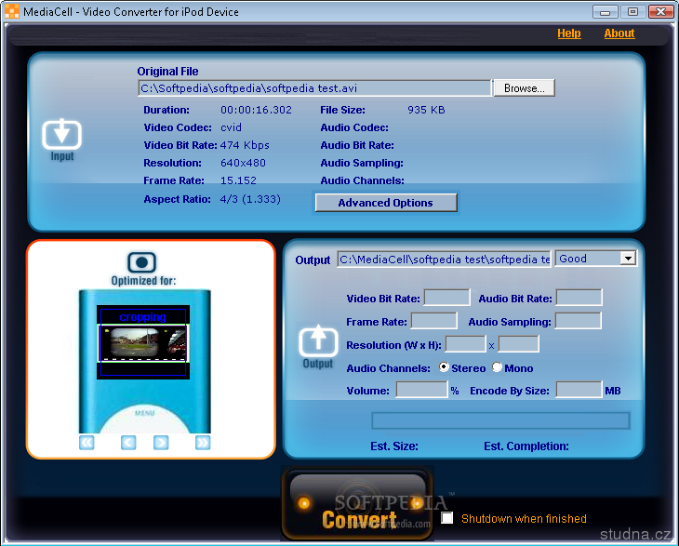Viewport: 679px width, 546px height.
Task: Click the Optimized for device icon
Action: click(x=142, y=262)
